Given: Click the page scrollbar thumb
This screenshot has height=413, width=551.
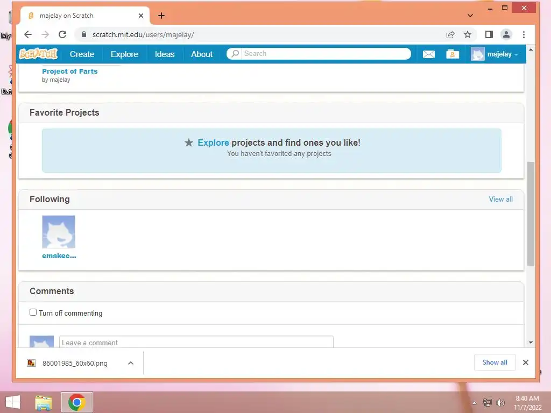Looking at the screenshot, I should click(x=531, y=213).
